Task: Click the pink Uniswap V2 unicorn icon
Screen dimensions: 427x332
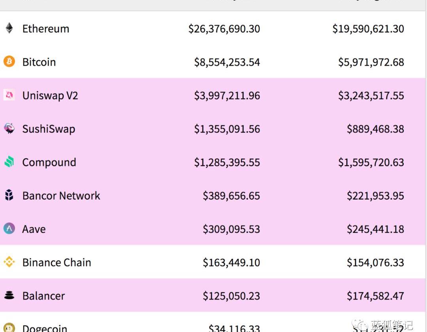Action: [x=9, y=95]
